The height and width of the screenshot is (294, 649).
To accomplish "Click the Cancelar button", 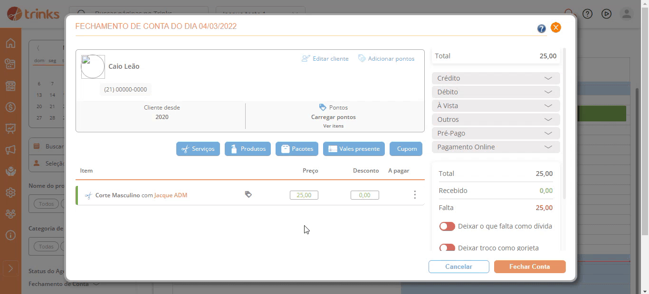I will click(459, 266).
